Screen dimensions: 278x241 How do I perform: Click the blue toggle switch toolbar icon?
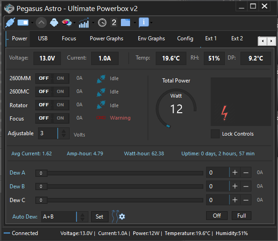click(x=23, y=22)
